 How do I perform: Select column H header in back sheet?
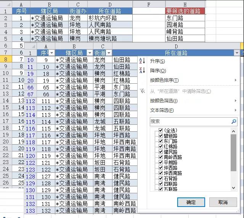pos(185,5)
